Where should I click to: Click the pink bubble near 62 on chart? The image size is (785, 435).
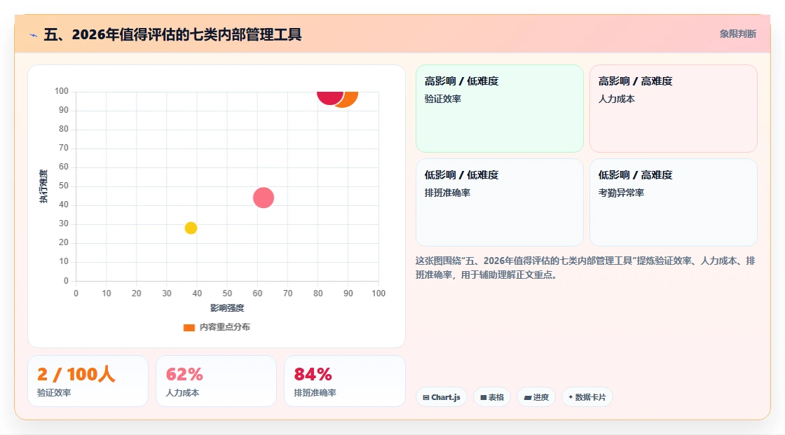pyautogui.click(x=264, y=198)
